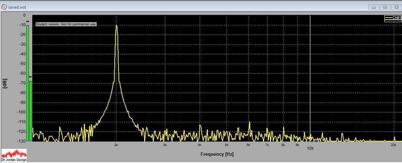The height and width of the screenshot is (163, 402).
Task: Click the saved.wst window title
Action: coord(17,7)
